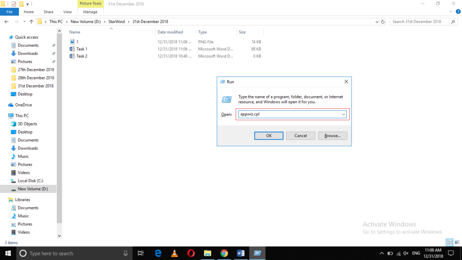Cancel the Run dialog
Screen dimensions: 462x260
tap(300, 135)
